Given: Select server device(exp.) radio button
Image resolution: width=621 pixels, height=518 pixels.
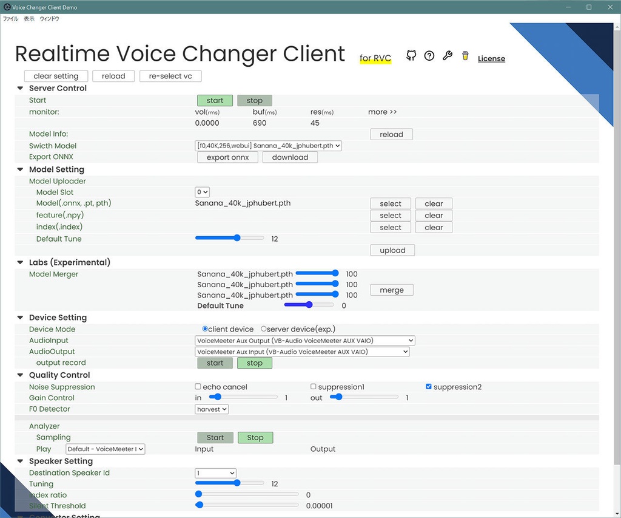Looking at the screenshot, I should pos(263,329).
